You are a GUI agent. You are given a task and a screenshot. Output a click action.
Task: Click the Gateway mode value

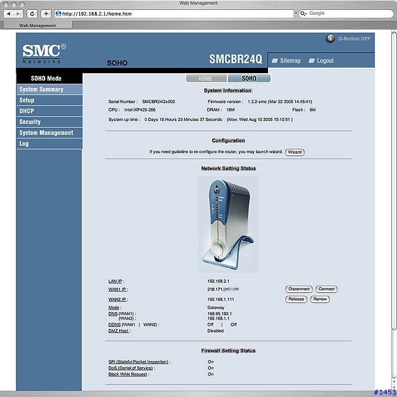[216, 308]
